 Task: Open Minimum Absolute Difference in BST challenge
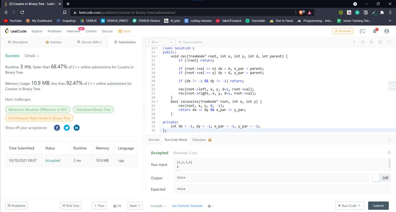[38, 110]
